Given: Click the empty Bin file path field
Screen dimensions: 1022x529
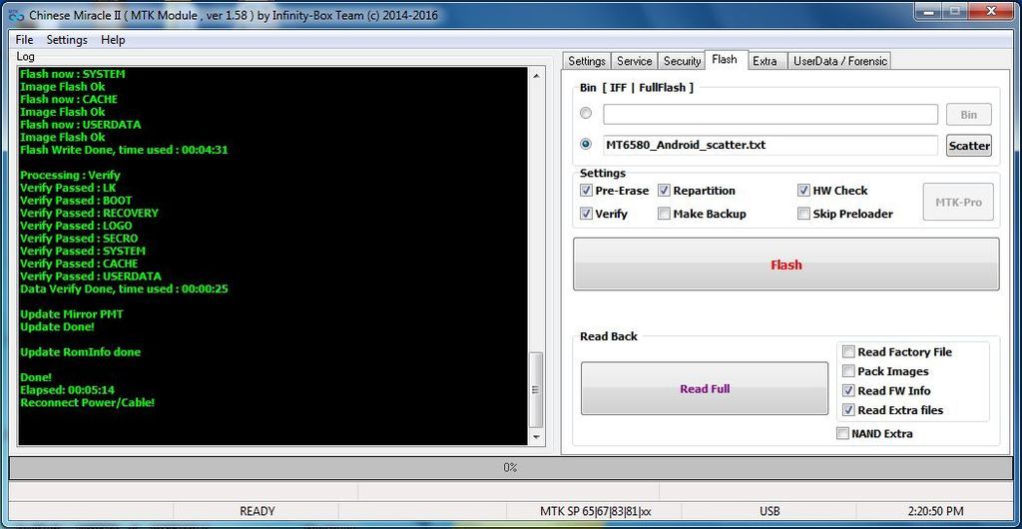Looking at the screenshot, I should pyautogui.click(x=770, y=114).
